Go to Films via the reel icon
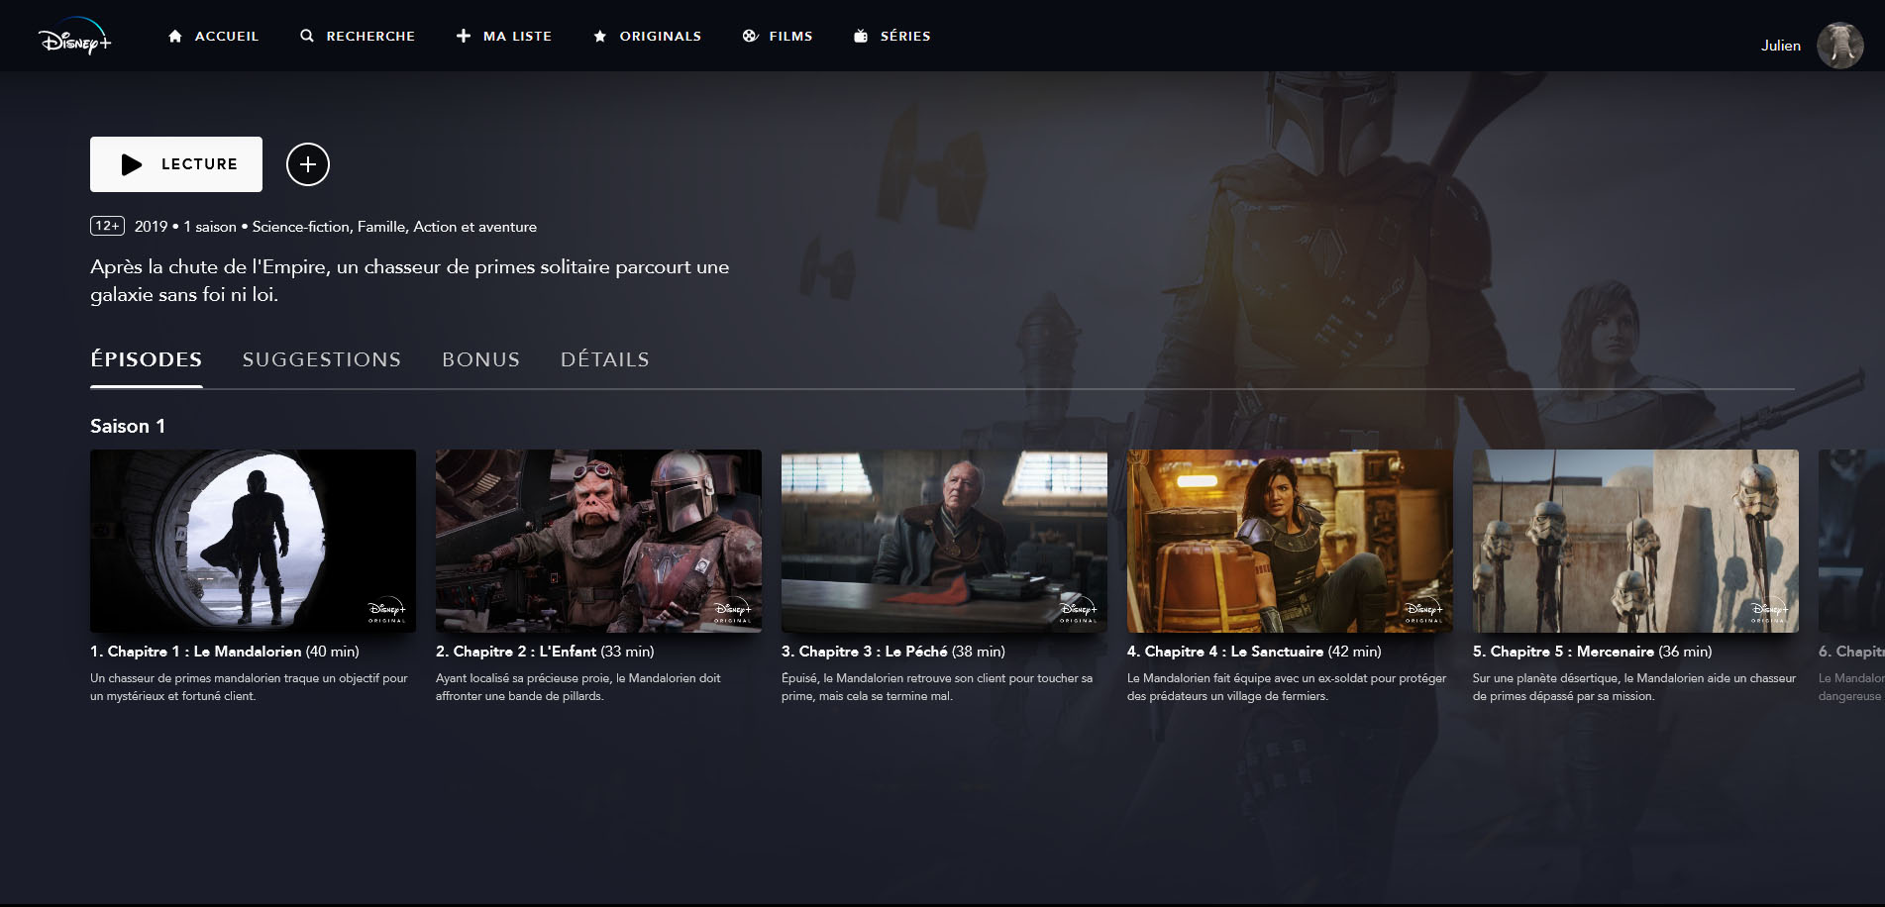This screenshot has height=907, width=1885. point(751,36)
